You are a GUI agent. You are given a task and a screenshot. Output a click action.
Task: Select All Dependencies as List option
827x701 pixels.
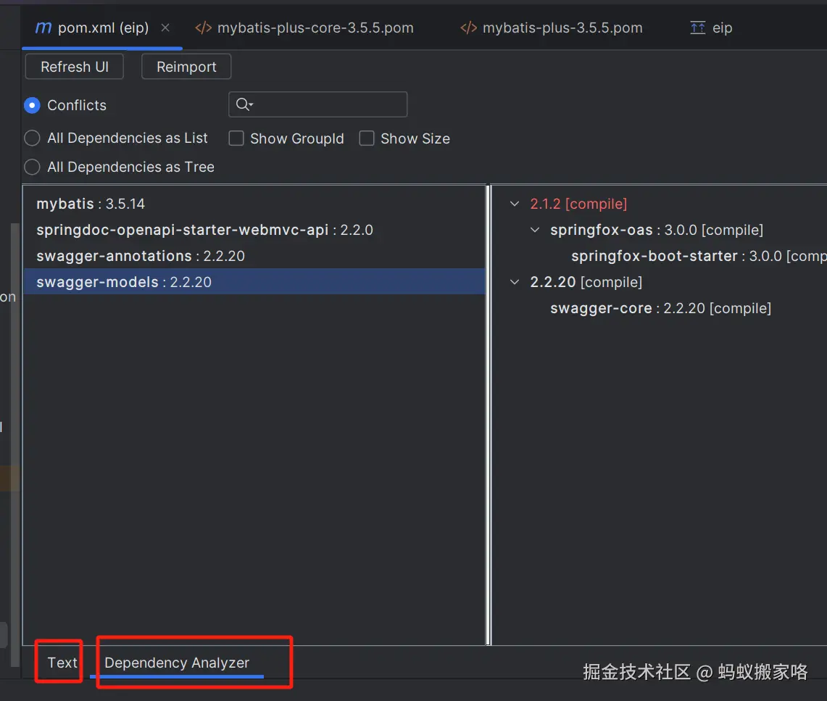click(x=32, y=138)
